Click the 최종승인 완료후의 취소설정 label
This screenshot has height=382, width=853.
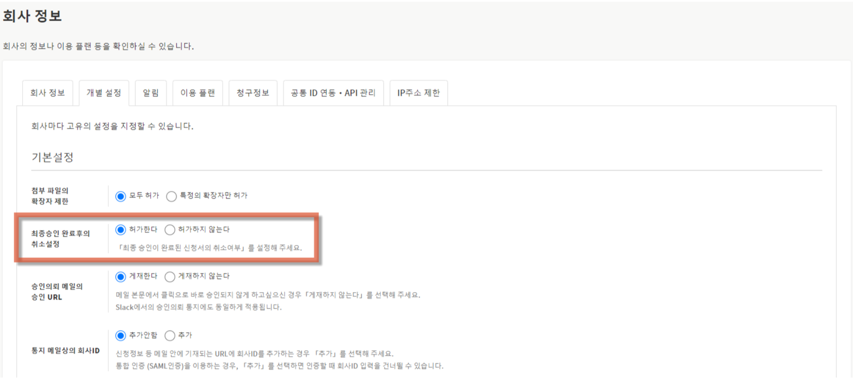(60, 239)
